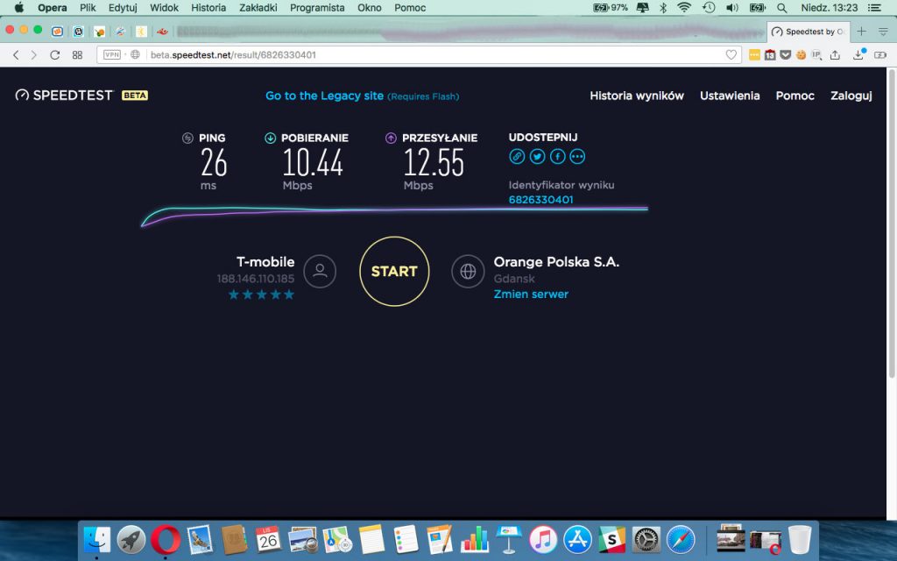Copy result link via share link icon
This screenshot has width=897, height=561.
[x=517, y=156]
